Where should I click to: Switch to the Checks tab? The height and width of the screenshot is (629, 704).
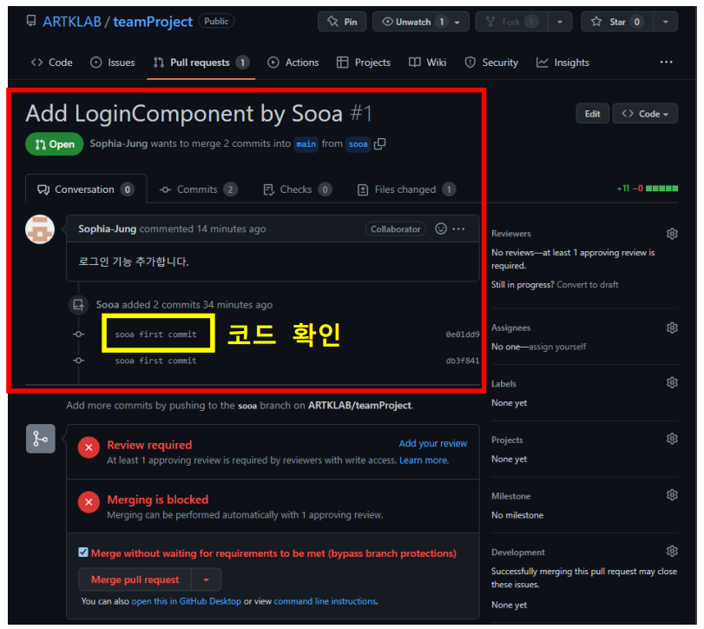[297, 189]
